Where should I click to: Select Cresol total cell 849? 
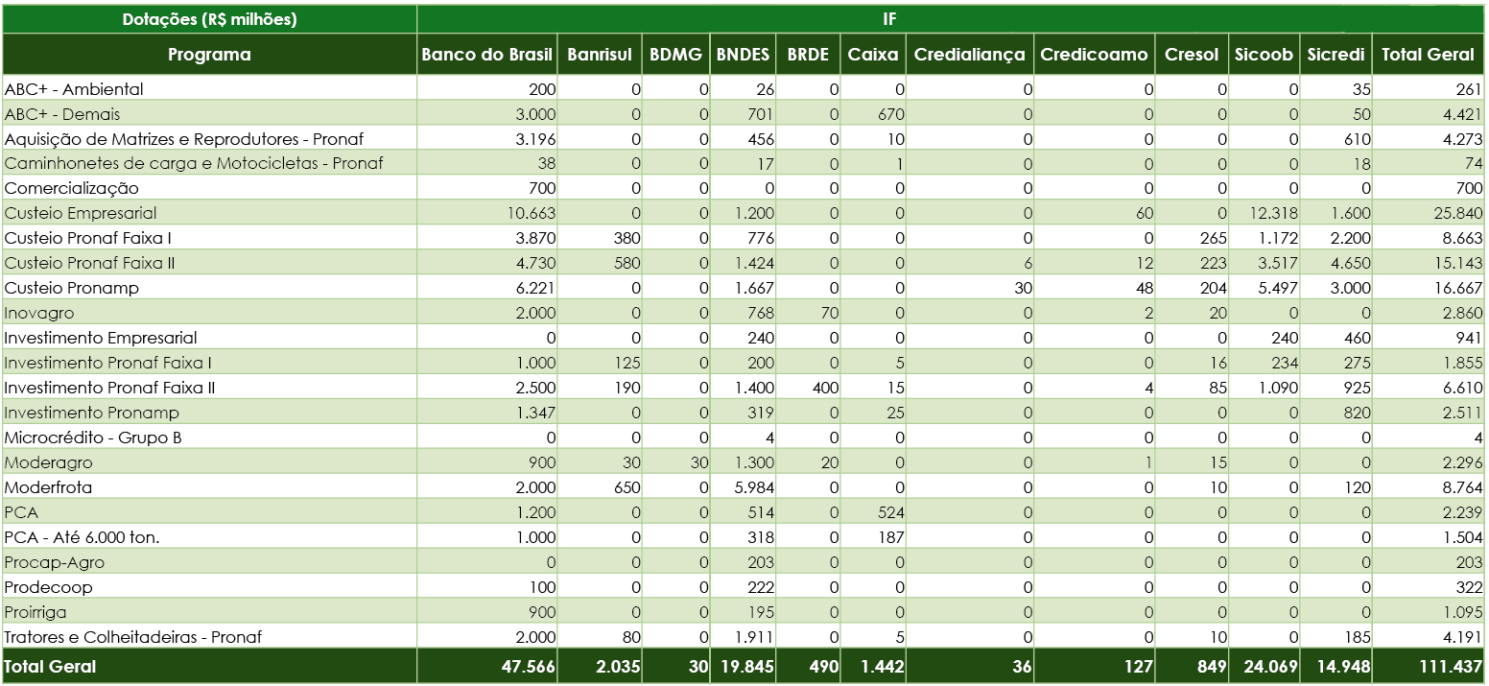click(1192, 666)
